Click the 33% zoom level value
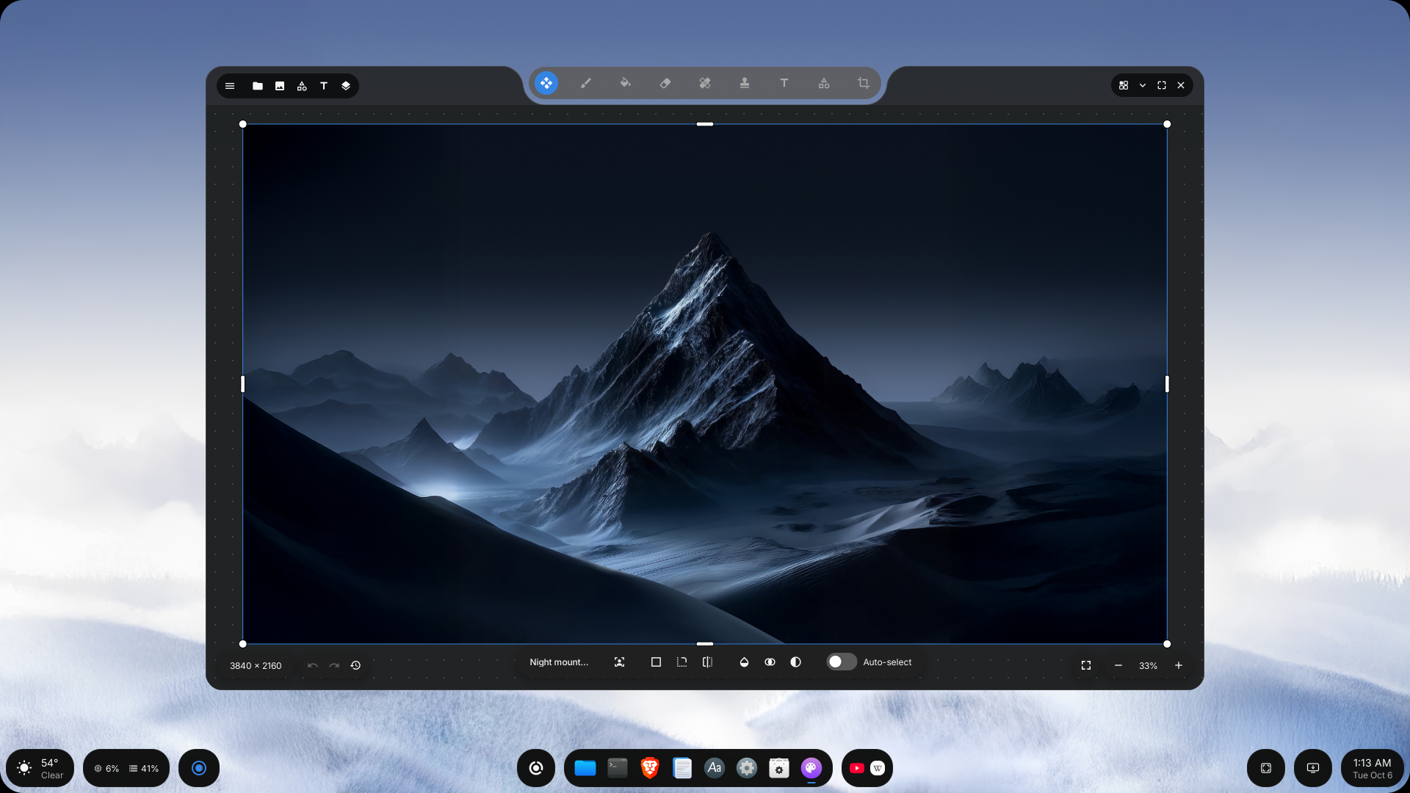 1148,666
